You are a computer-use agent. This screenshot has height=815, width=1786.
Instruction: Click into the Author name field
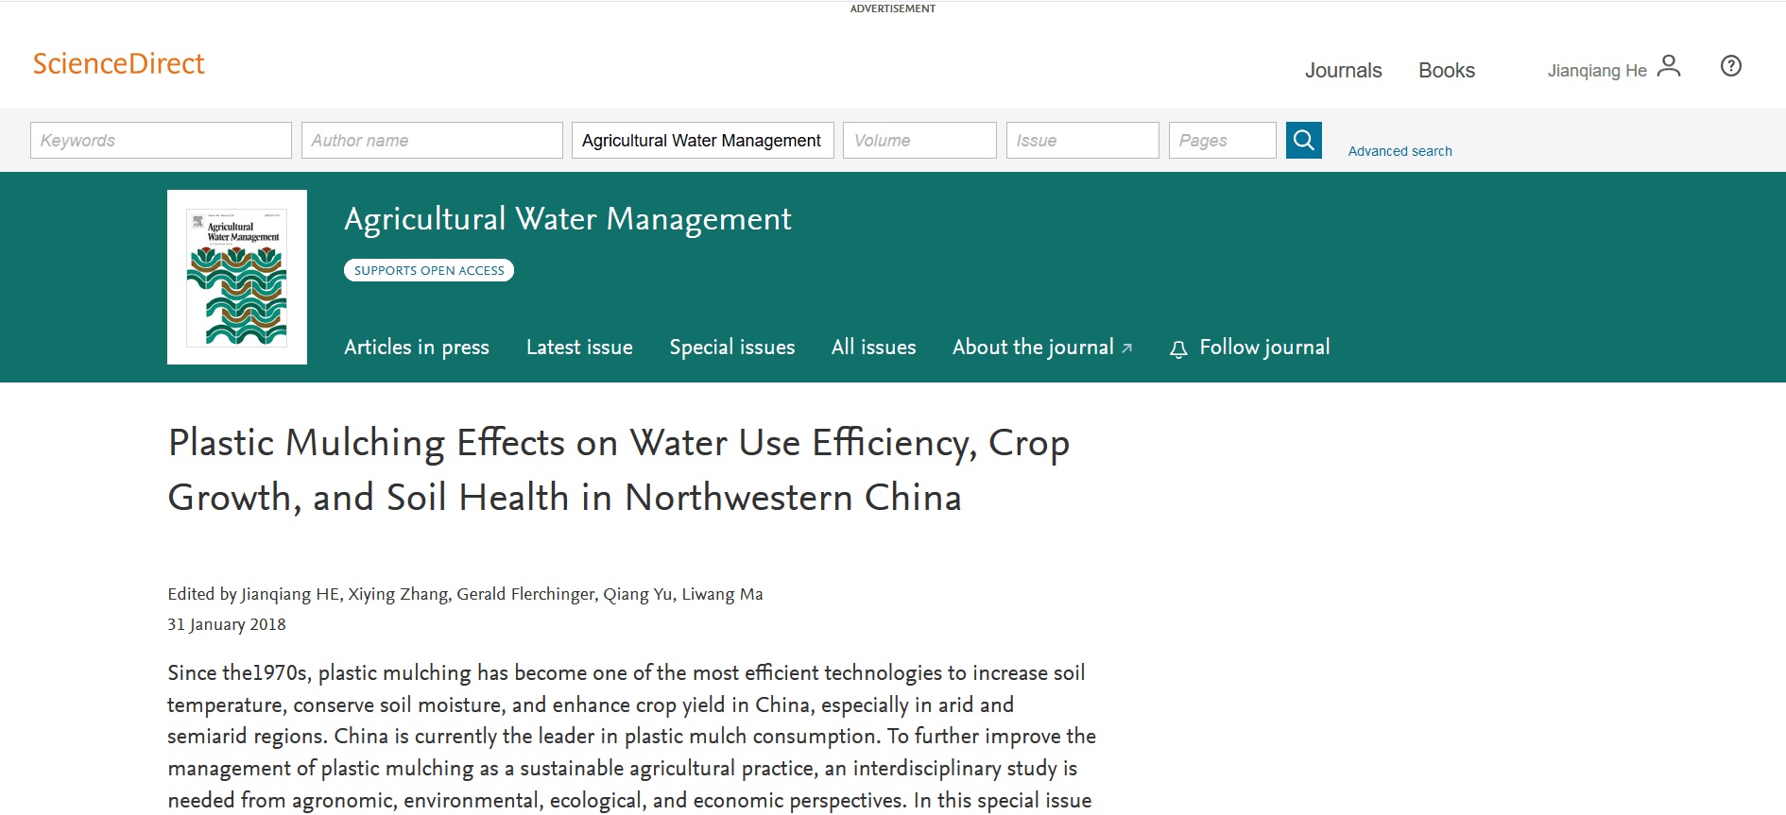coord(432,141)
